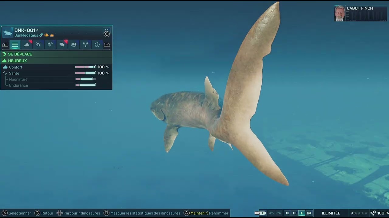This screenshot has width=389, height=218.
Task: Click the Cabot Finch portrait
Action: click(x=340, y=13)
